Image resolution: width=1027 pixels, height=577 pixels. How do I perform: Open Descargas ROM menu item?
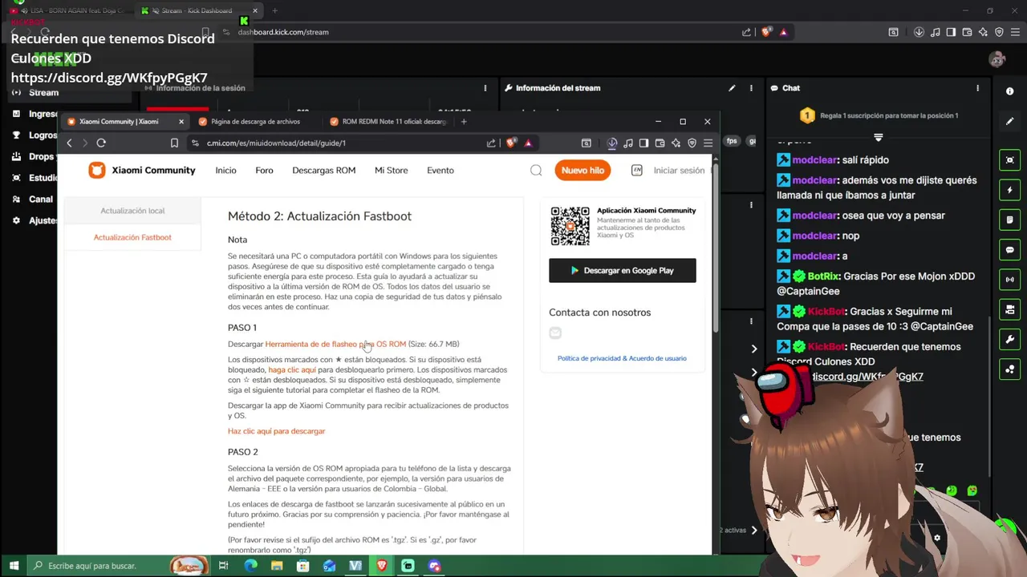[323, 170]
